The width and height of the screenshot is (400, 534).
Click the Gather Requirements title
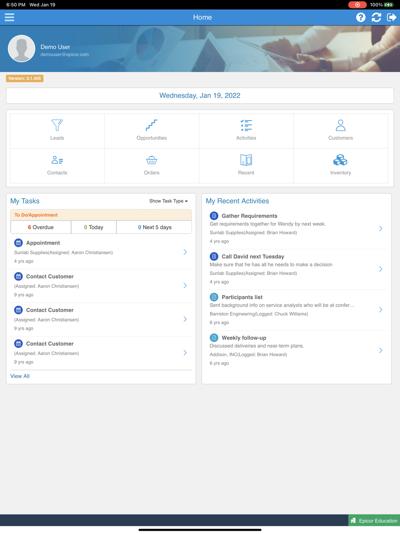point(249,216)
